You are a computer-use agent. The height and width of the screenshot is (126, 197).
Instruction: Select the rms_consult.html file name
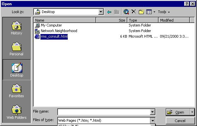54,37
